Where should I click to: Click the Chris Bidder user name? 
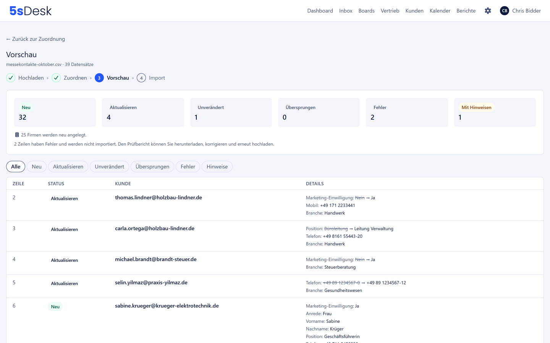click(x=526, y=11)
